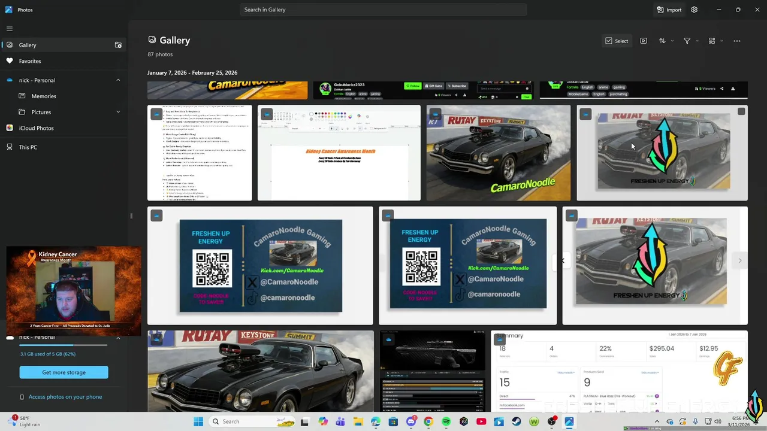Click the microphone tray icon
Screen dimensions: 767x431
click(x=695, y=421)
